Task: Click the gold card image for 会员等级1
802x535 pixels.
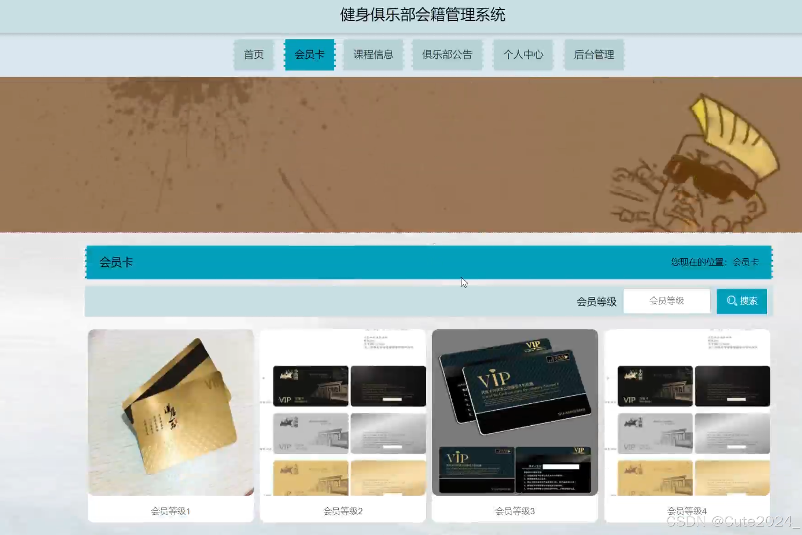Action: click(171, 413)
